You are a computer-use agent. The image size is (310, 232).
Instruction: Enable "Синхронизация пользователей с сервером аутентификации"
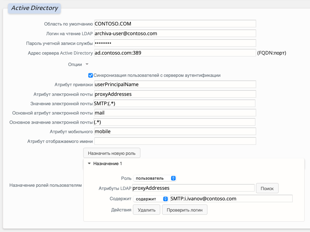click(x=90, y=75)
